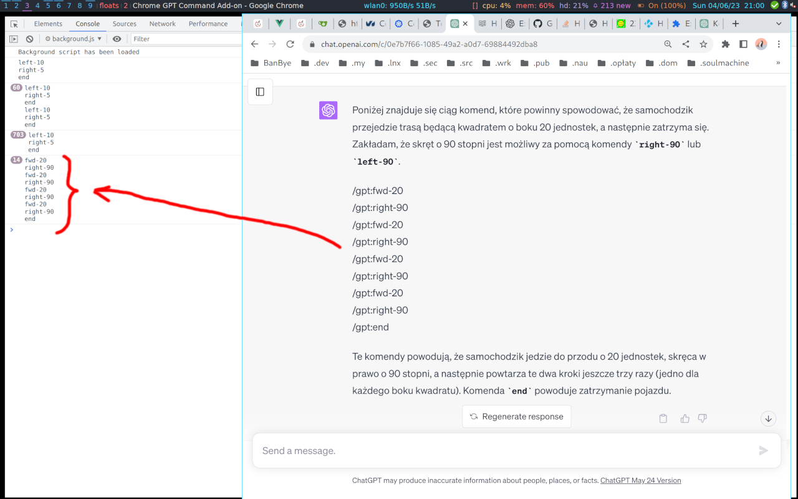Image resolution: width=798 pixels, height=499 pixels.
Task: Toggle the live expression eye icon
Action: point(117,39)
